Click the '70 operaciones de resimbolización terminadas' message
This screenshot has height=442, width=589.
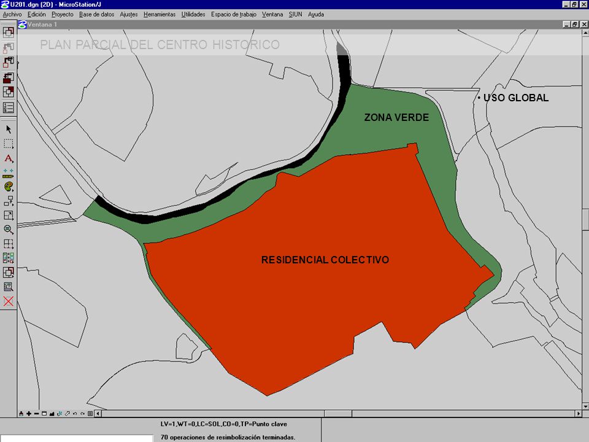pos(228,438)
